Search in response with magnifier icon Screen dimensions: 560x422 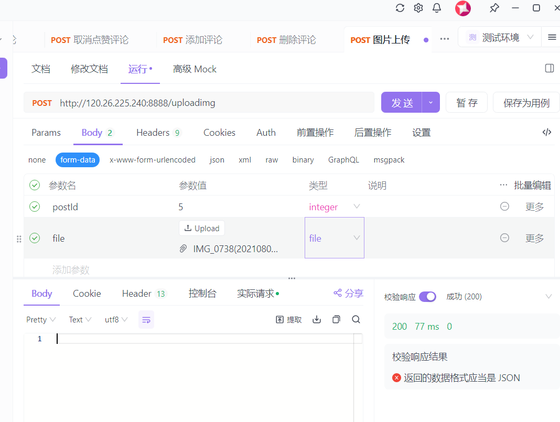356,319
